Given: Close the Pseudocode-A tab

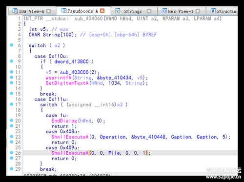Looking at the screenshot, I should (102, 11).
